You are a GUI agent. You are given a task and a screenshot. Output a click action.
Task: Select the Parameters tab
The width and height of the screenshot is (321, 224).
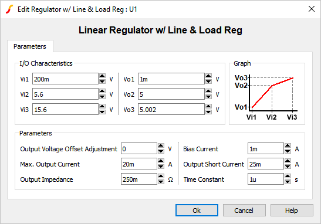coord(30,46)
